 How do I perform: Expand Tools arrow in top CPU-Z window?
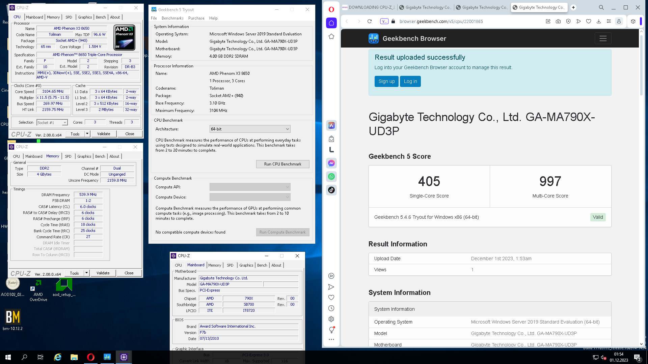point(87,134)
